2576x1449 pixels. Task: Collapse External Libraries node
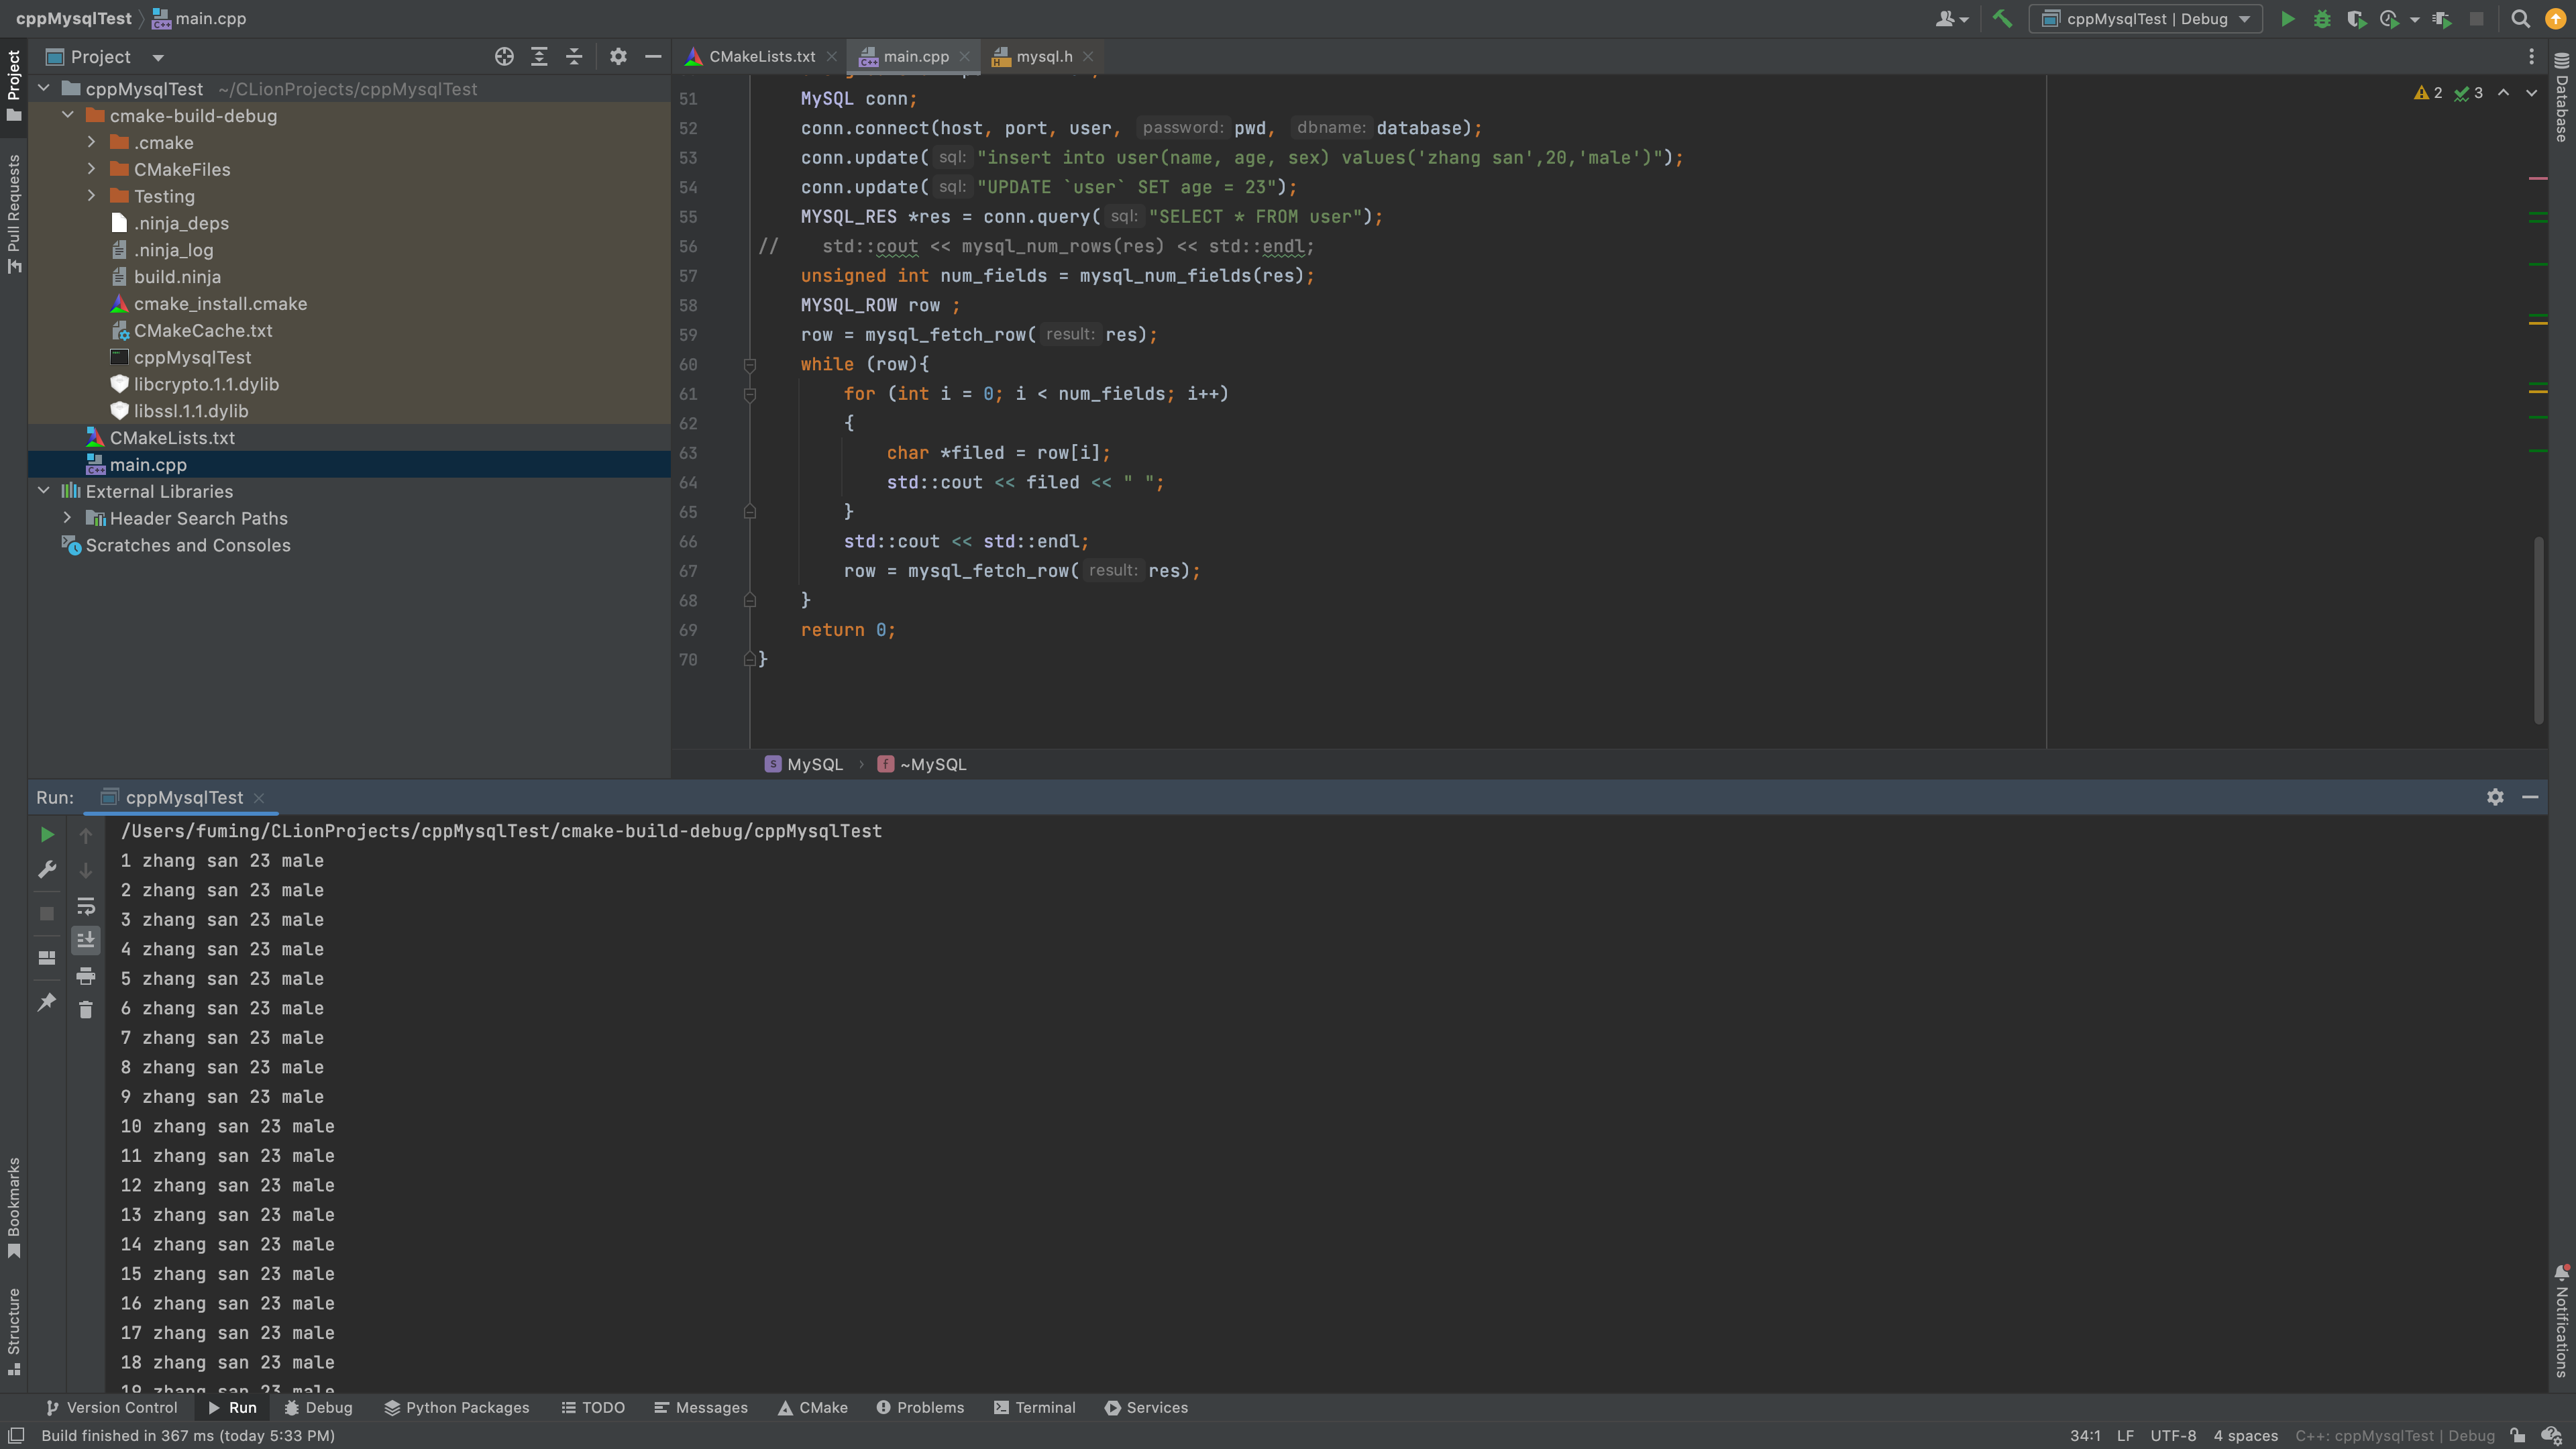pyautogui.click(x=44, y=491)
